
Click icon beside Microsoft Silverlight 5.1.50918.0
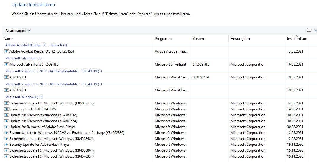coord(6,64)
